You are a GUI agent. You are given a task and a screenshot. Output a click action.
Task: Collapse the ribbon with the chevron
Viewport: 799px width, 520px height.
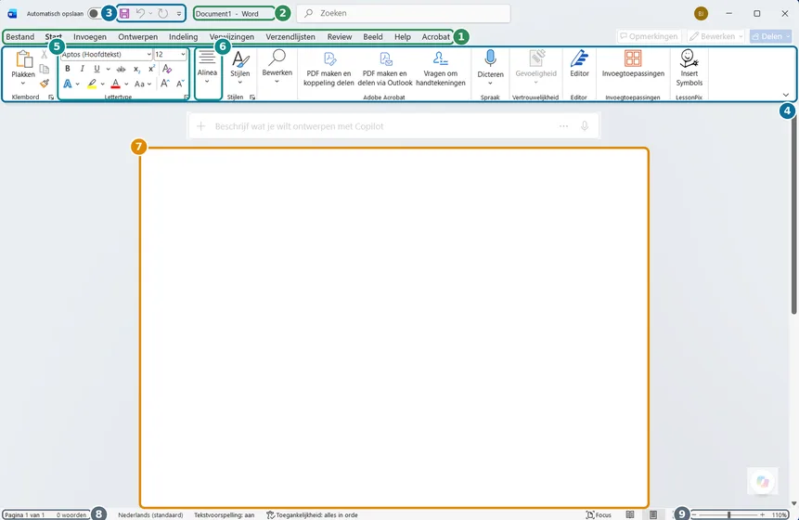click(785, 95)
